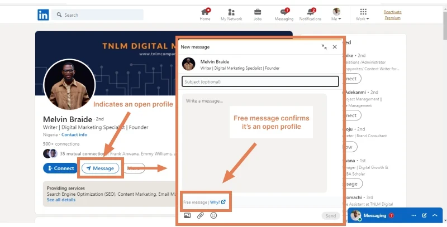
Task: Expand the Me profile menu
Action: point(336,15)
